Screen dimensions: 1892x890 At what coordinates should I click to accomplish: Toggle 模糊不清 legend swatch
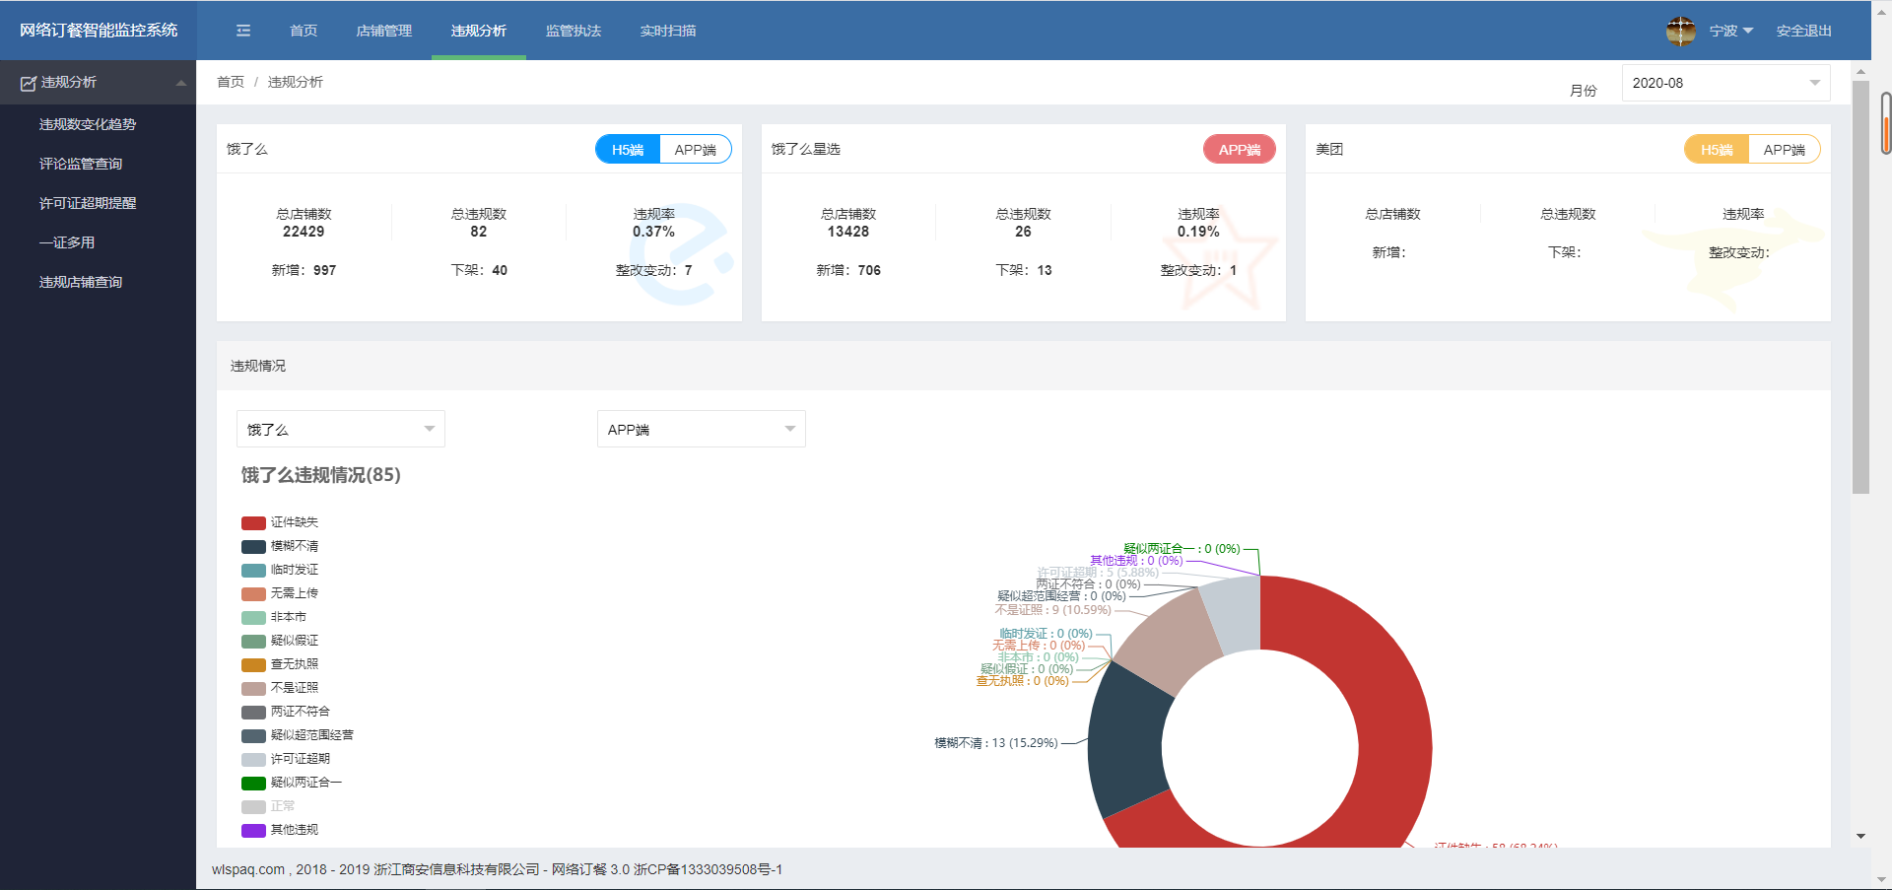click(253, 546)
